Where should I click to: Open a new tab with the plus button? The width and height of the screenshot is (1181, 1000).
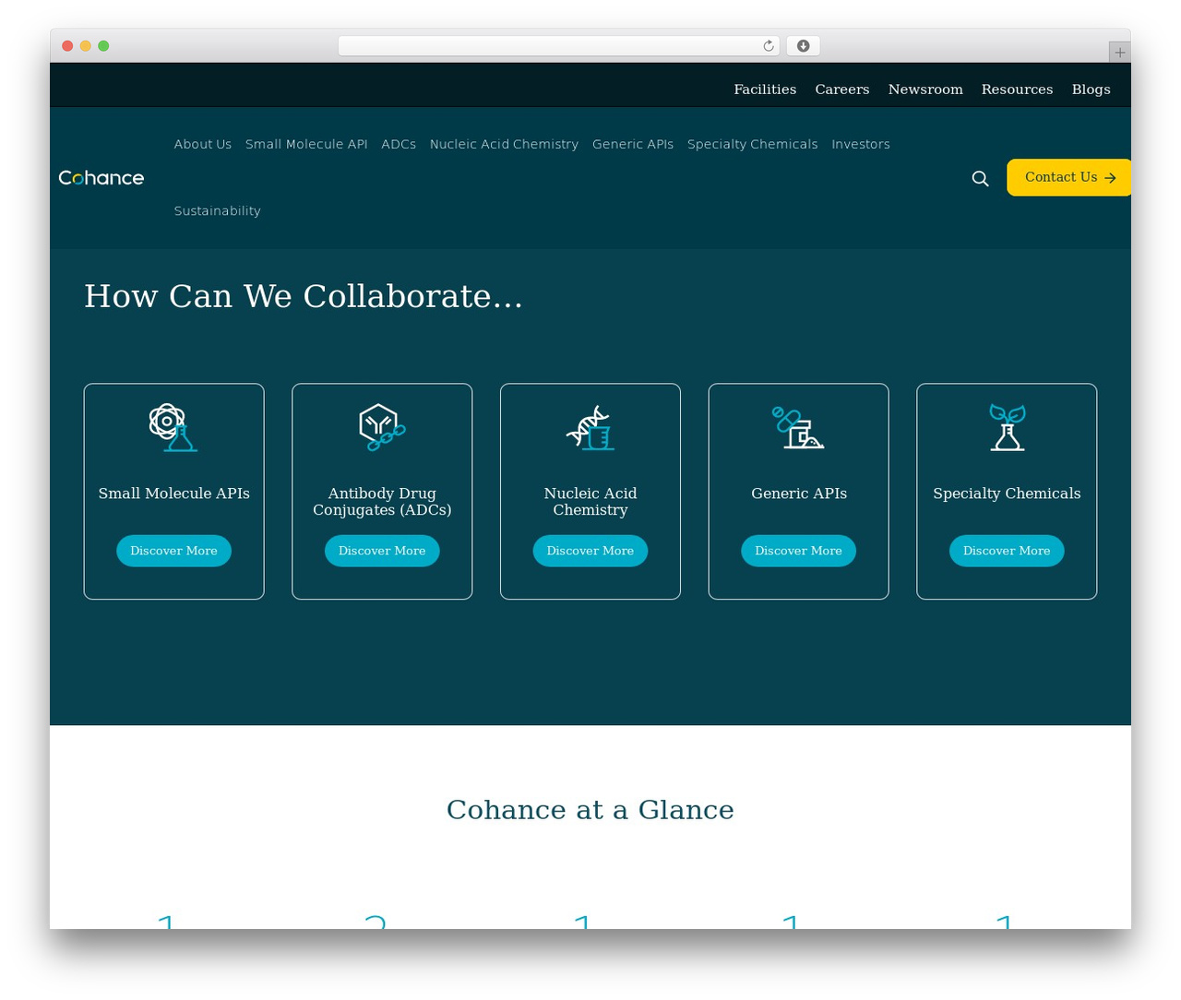[x=1119, y=53]
